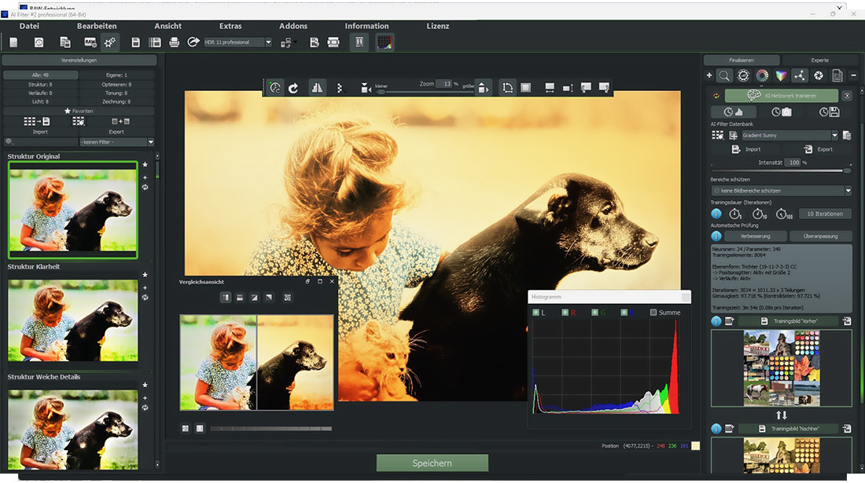865x483 pixels.
Task: Click the clock-save icon for training data
Action: [828, 112]
